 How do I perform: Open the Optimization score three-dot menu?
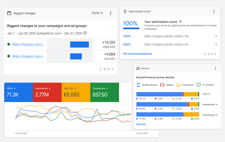(214, 12)
